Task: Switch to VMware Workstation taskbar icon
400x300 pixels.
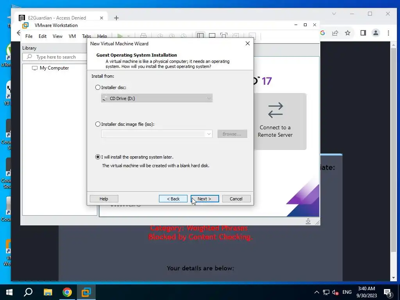Action: (x=86, y=292)
